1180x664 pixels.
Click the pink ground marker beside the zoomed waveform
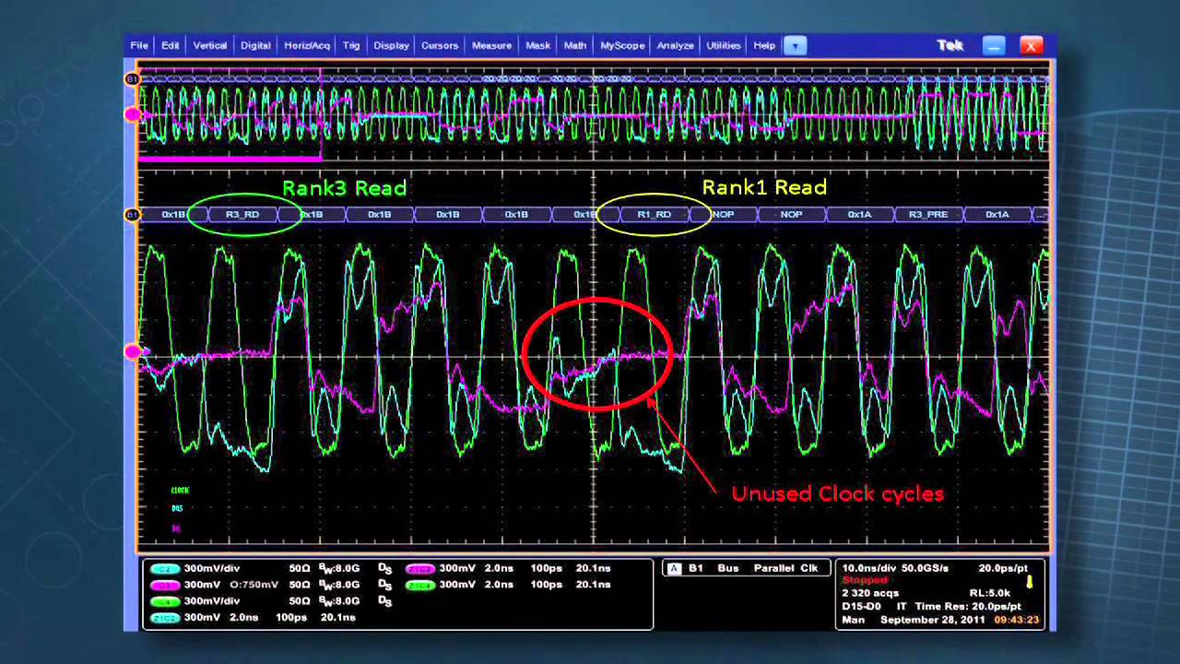132,351
